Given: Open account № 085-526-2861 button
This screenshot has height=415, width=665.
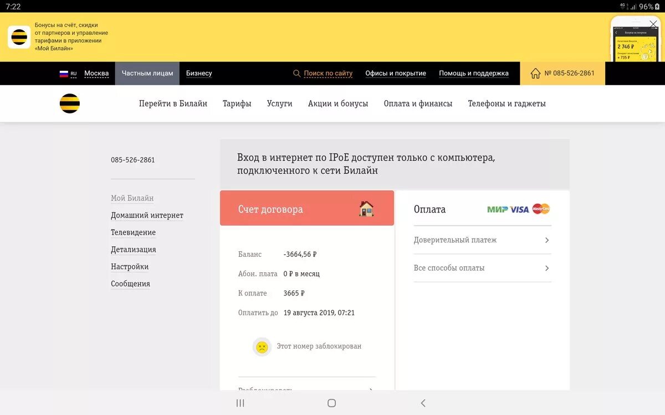Looking at the screenshot, I should [x=562, y=74].
